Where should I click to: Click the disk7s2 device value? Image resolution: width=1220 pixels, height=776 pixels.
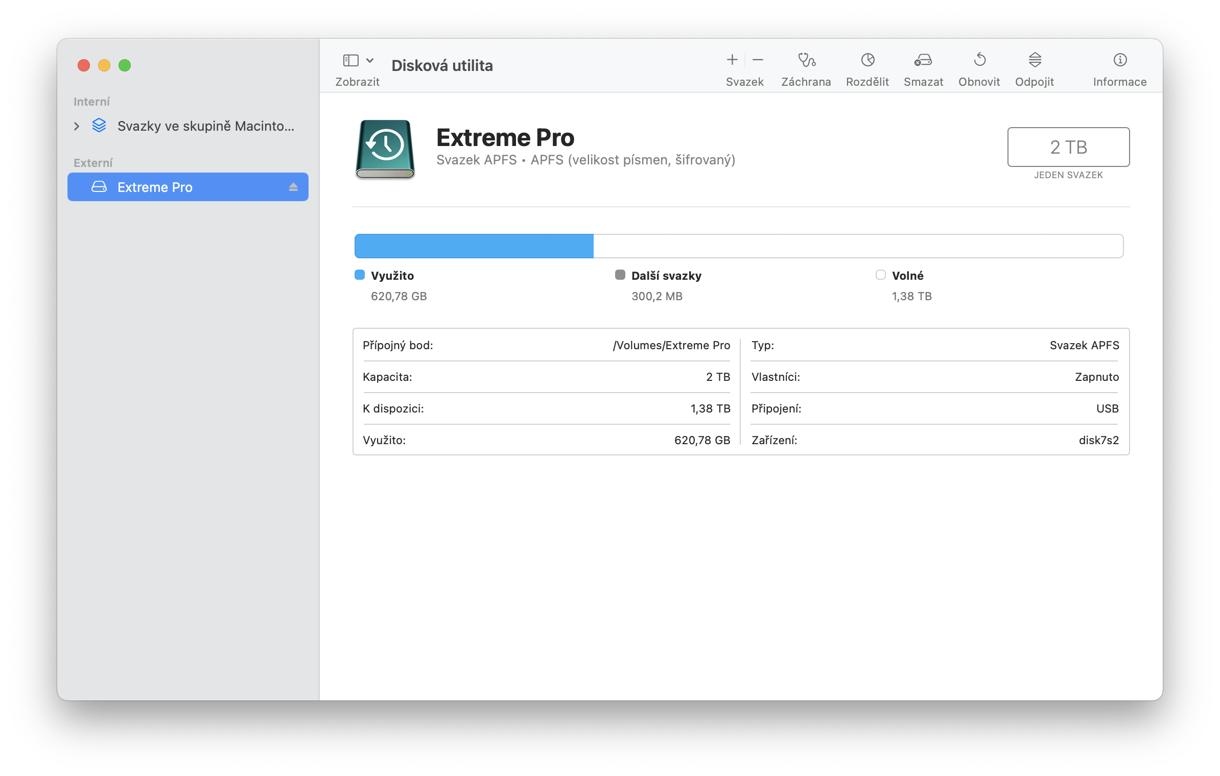coord(1098,440)
